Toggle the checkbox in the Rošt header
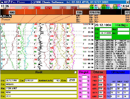Viewport: 130px width, 99px height. pos(75,72)
